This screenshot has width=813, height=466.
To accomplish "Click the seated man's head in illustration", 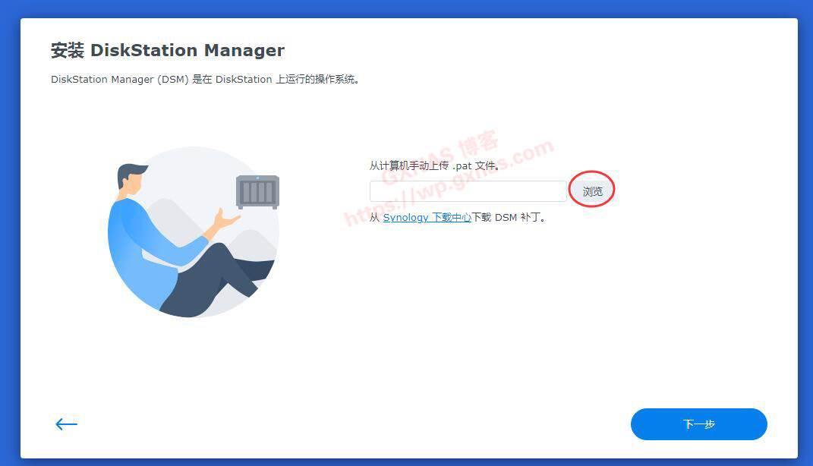I will coord(131,179).
